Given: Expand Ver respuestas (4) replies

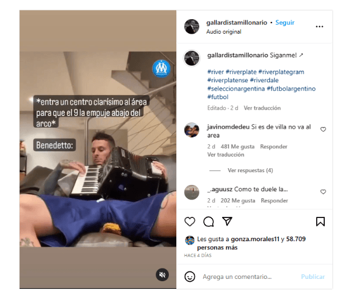Looking at the screenshot, I should pyautogui.click(x=250, y=170).
